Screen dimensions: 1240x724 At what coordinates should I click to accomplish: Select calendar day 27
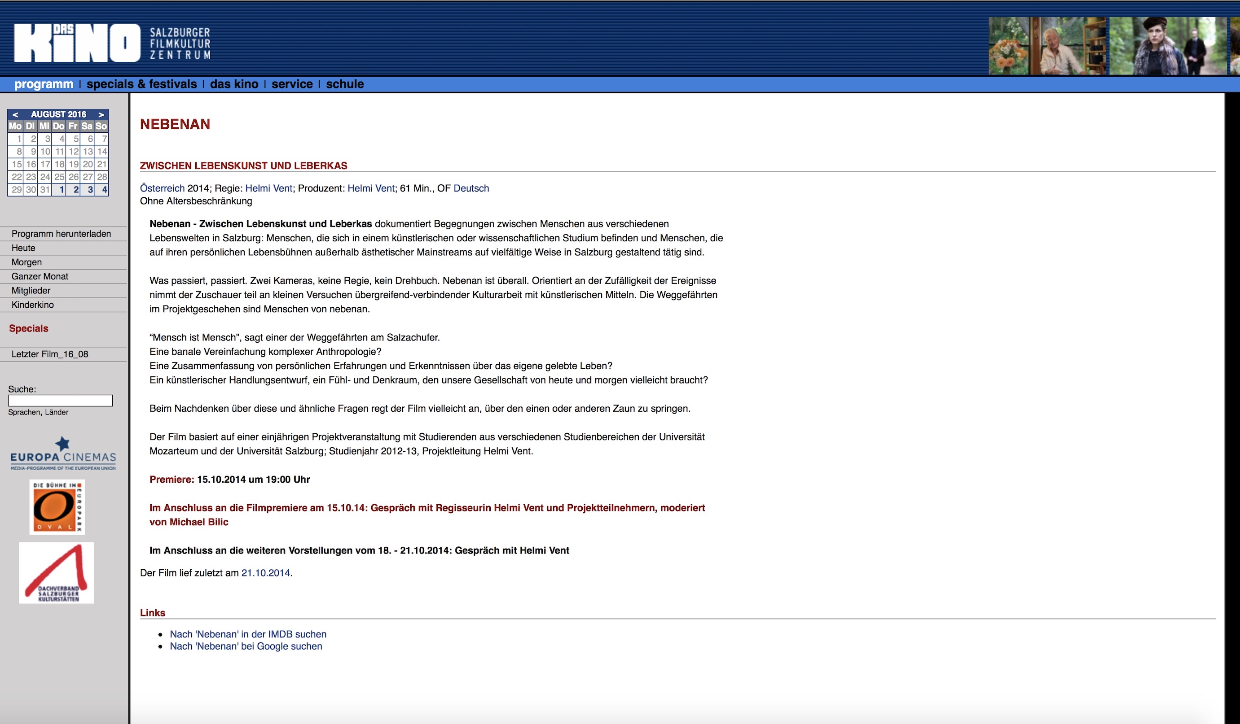pos(88,177)
